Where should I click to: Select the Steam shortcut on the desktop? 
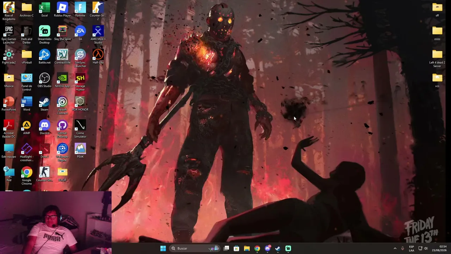coord(44,104)
